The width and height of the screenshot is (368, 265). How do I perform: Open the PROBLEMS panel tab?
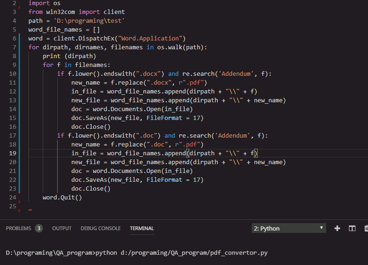[18, 228]
